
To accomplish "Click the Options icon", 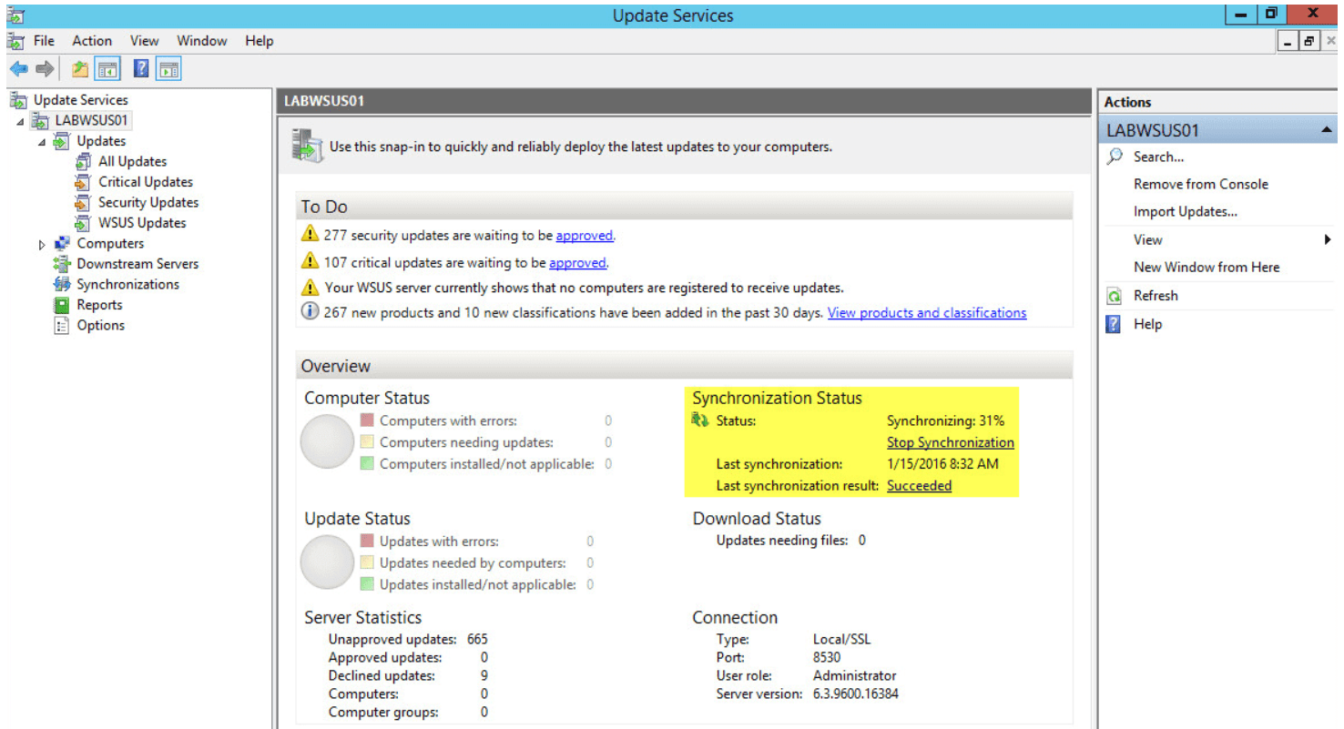I will 61,325.
